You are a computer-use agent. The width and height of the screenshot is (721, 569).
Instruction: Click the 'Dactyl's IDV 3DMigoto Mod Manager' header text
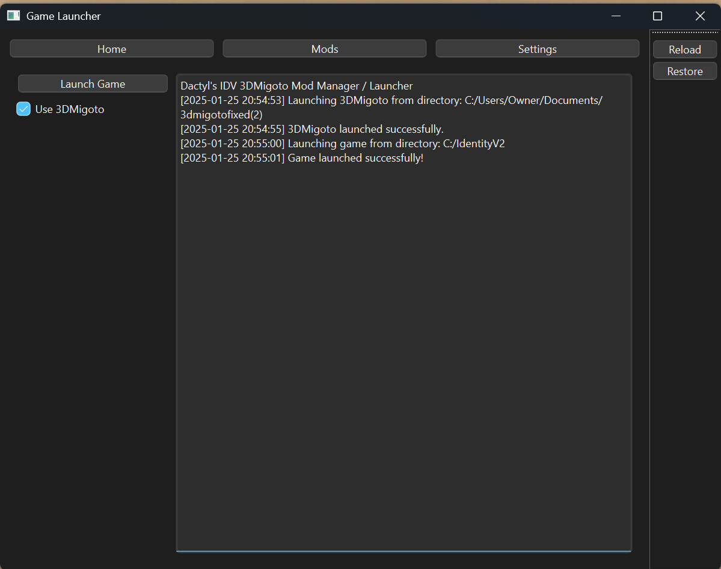point(296,86)
